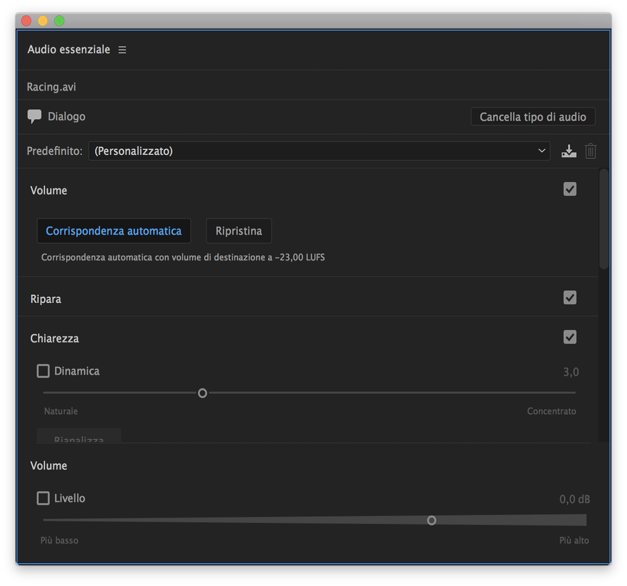
Task: Enable the Dinamica checkbox
Action: tap(44, 371)
